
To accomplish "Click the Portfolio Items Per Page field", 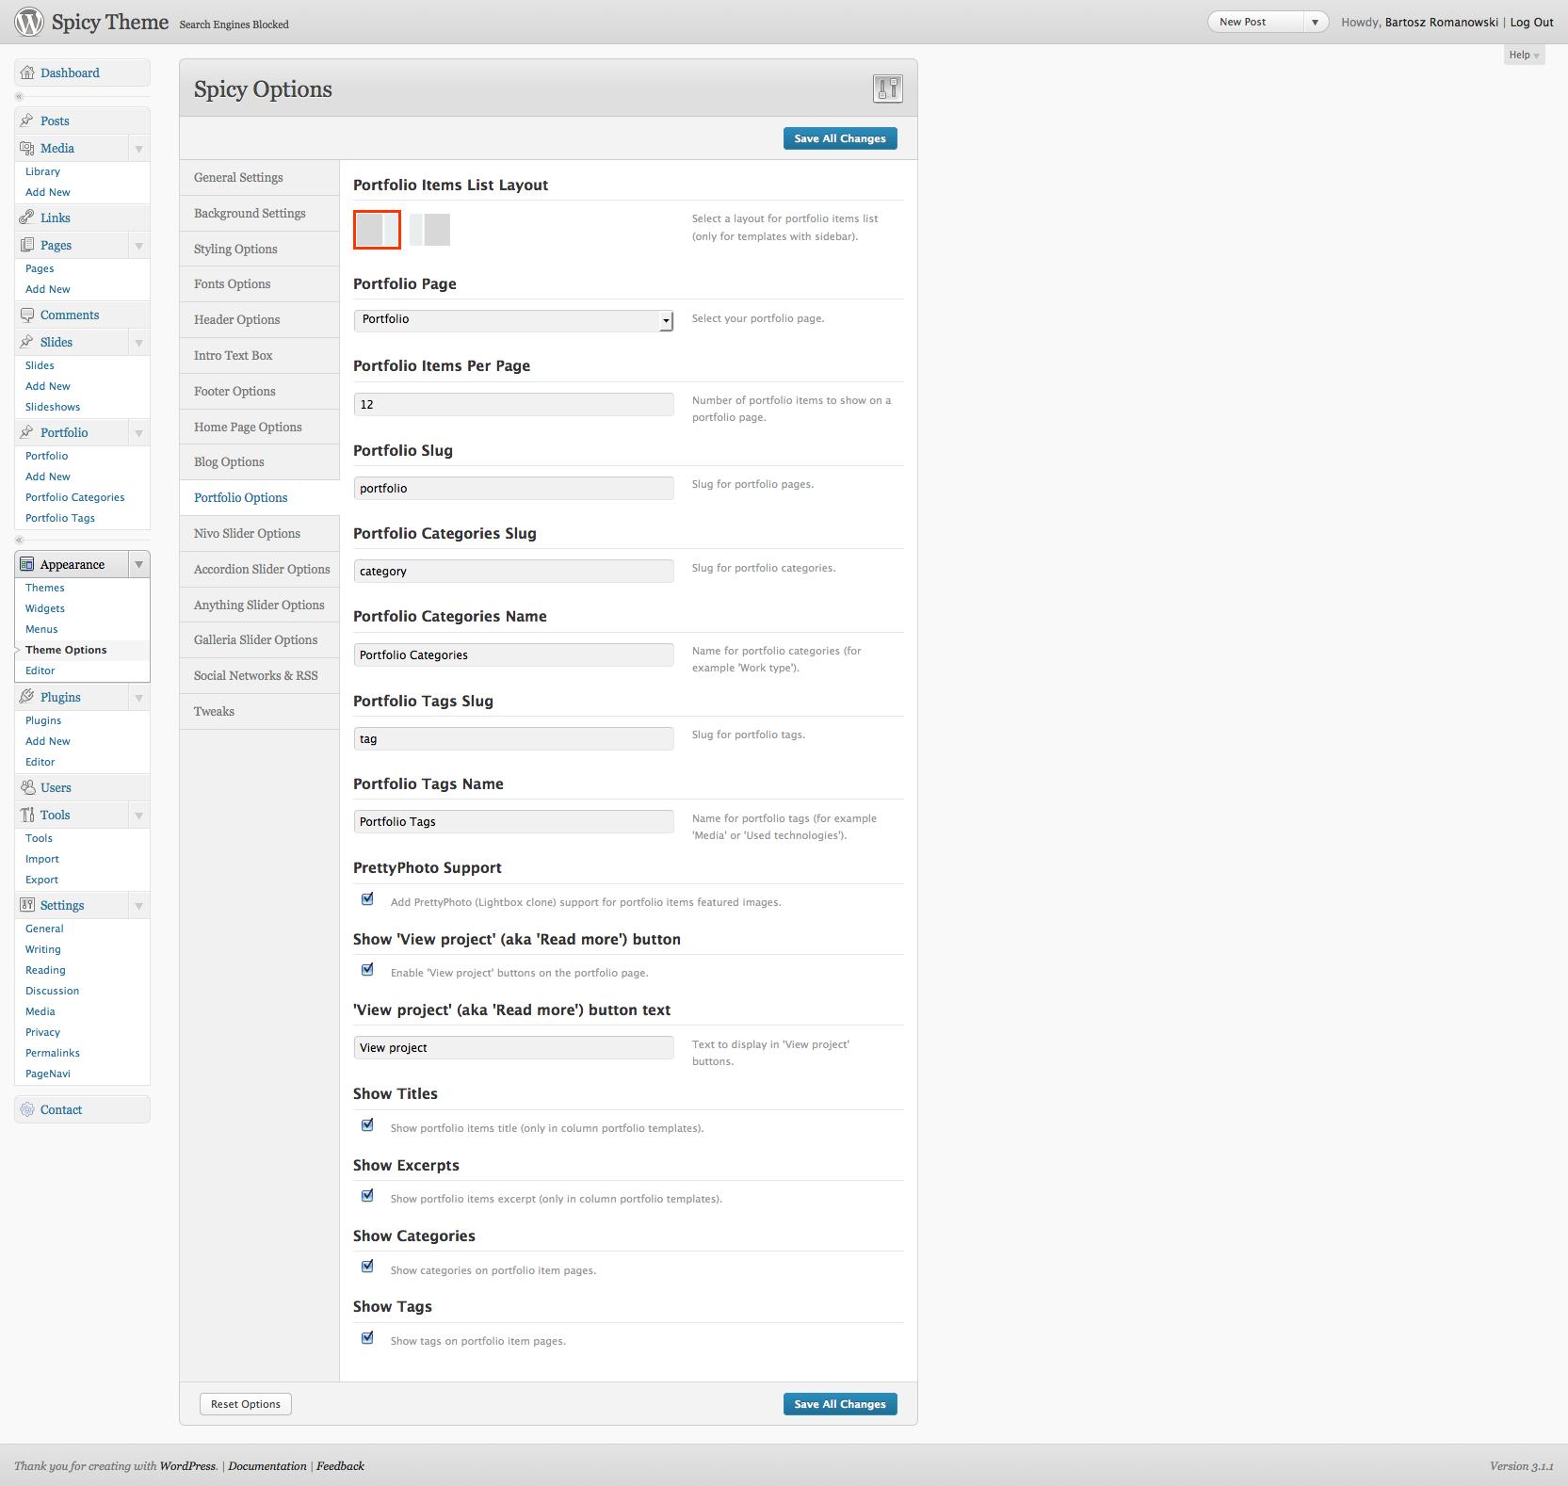I will (513, 405).
